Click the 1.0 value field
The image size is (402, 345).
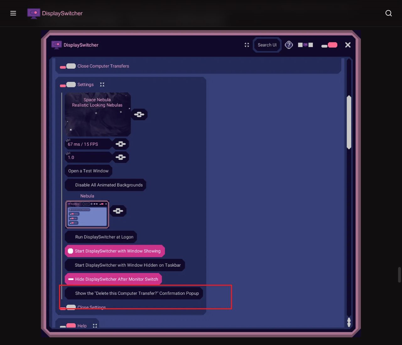coord(88,157)
